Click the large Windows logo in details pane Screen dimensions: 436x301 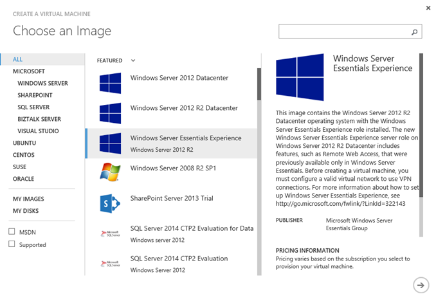[300, 77]
